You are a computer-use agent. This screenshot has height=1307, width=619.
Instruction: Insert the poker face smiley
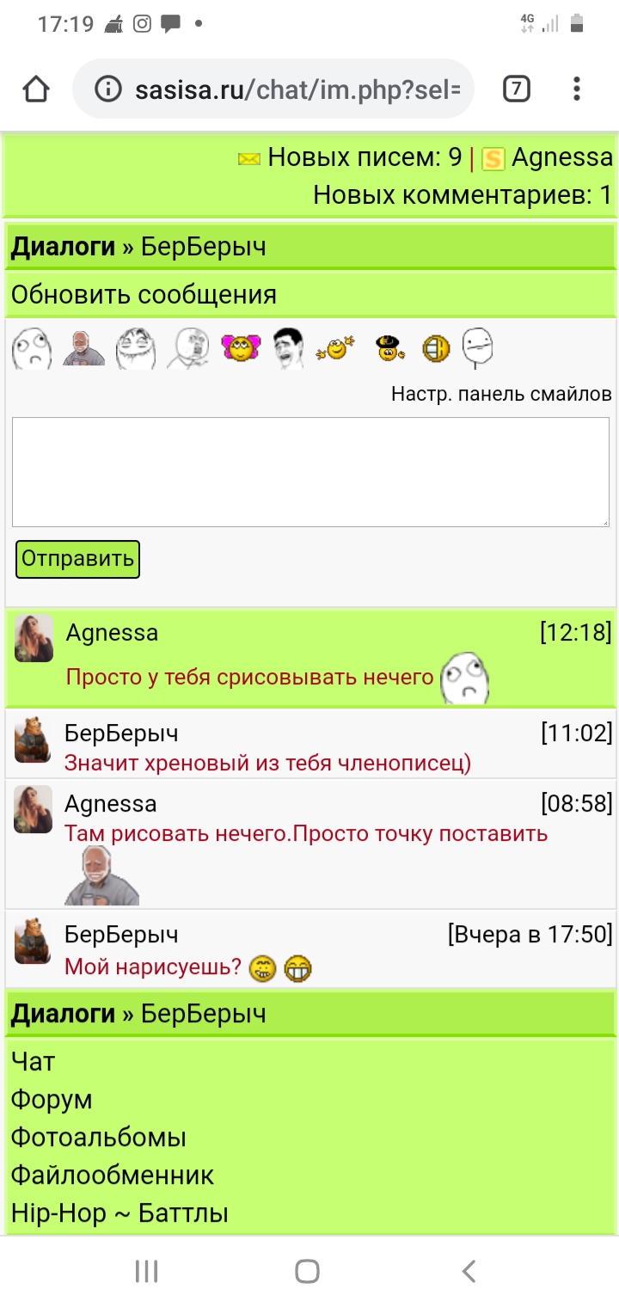(478, 347)
